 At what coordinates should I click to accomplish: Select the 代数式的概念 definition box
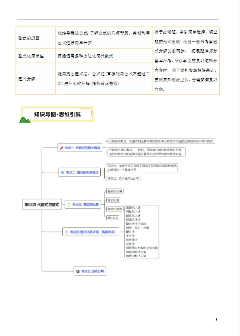coord(161,142)
